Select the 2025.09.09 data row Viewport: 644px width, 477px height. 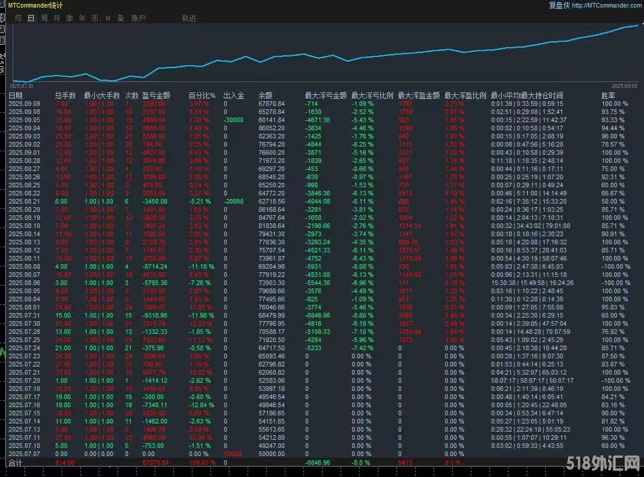(x=24, y=104)
